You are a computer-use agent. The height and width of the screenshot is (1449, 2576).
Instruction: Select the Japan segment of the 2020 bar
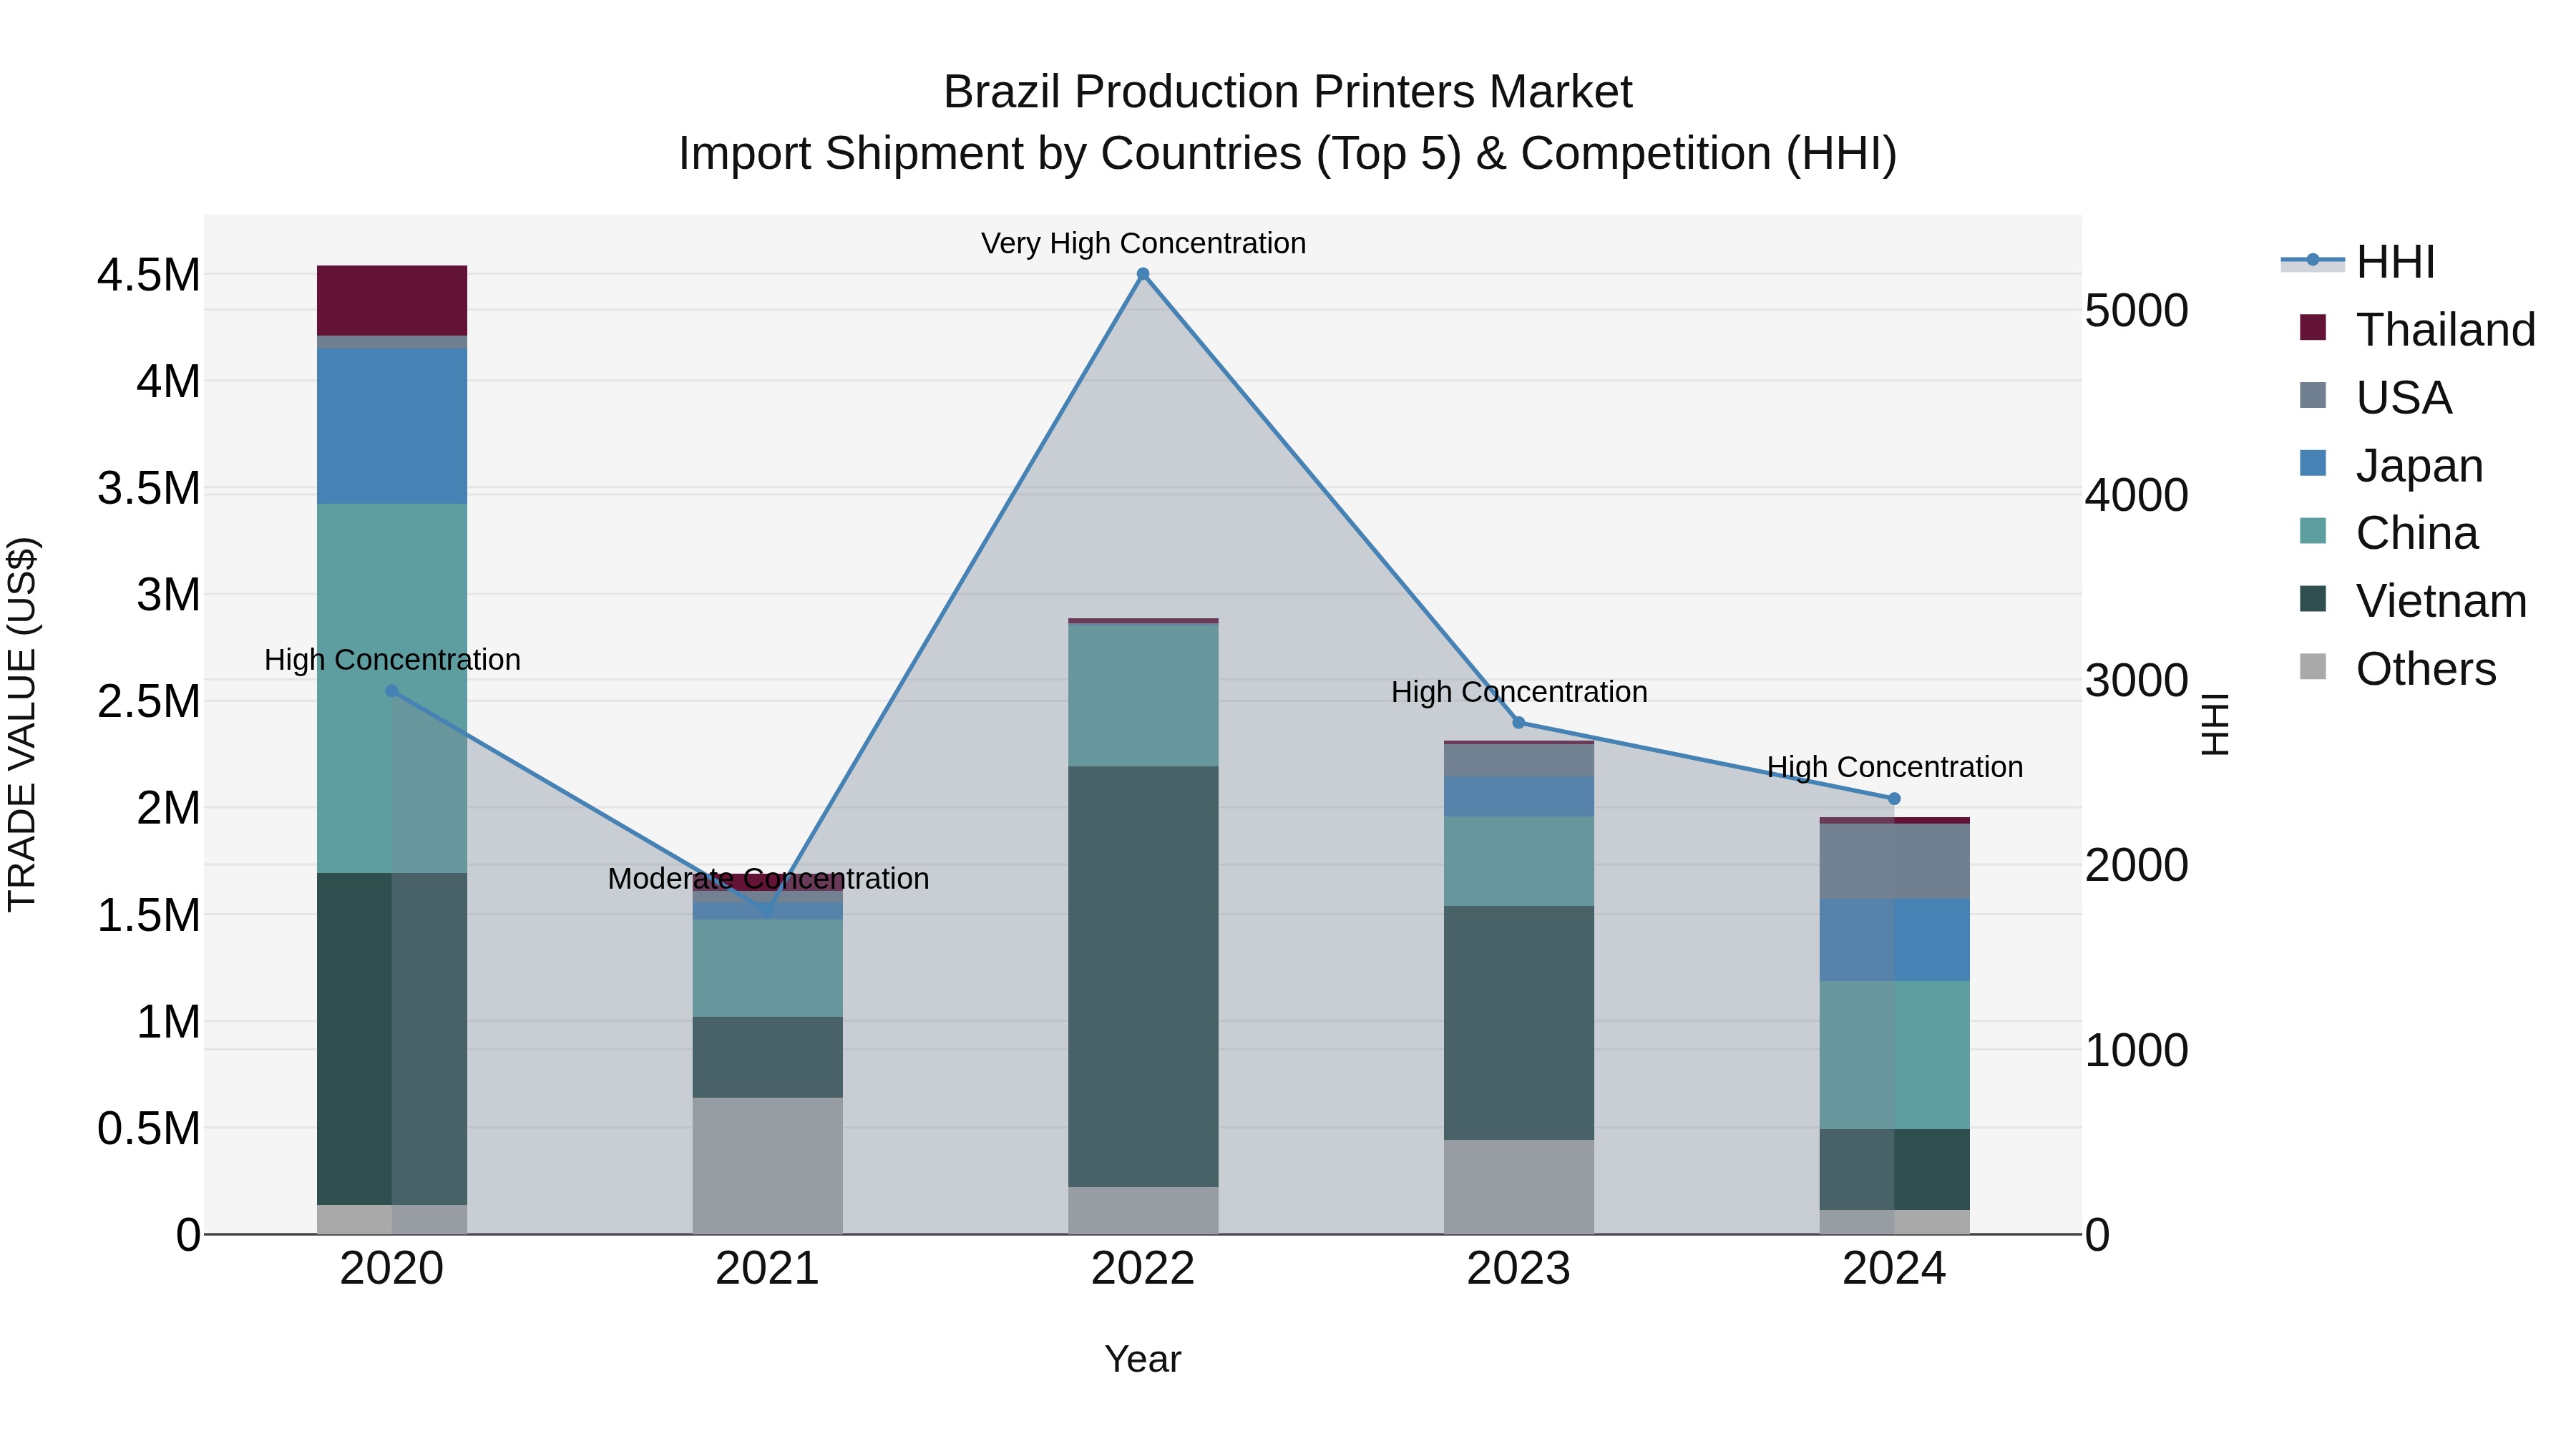pos(392,426)
